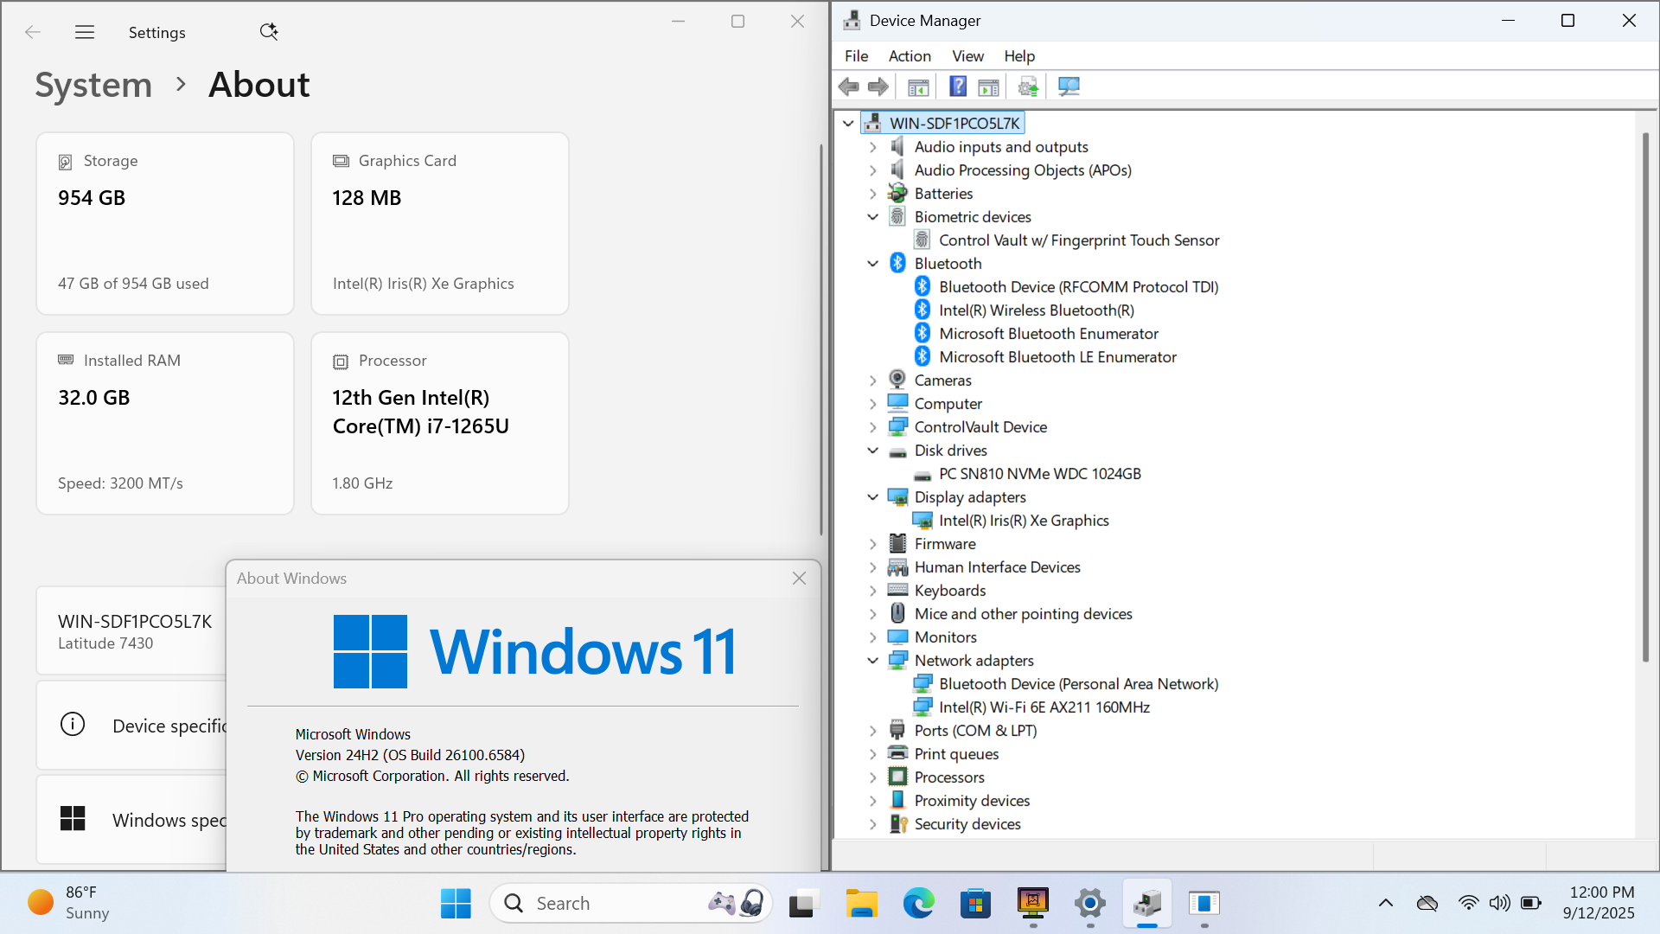Viewport: 1660px width, 934px height.
Task: Close the About Windows dialog
Action: [x=799, y=579]
